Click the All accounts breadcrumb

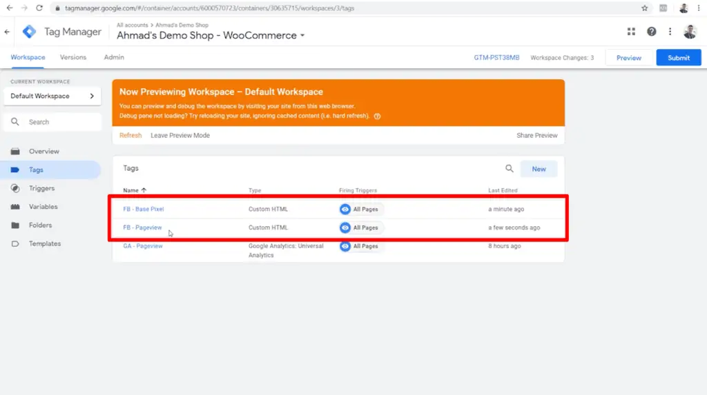(132, 26)
